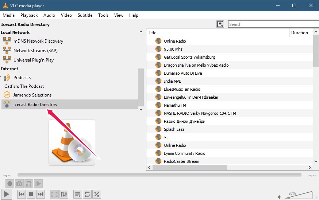The width and height of the screenshot is (319, 200).
Task: Click the VLC cone album art thumbnail
Action: [72, 142]
